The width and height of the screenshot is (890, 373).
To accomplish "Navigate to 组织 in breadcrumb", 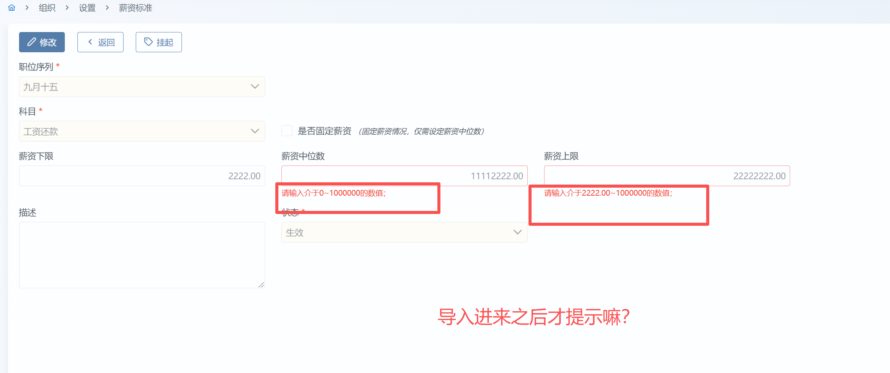I will pyautogui.click(x=47, y=8).
